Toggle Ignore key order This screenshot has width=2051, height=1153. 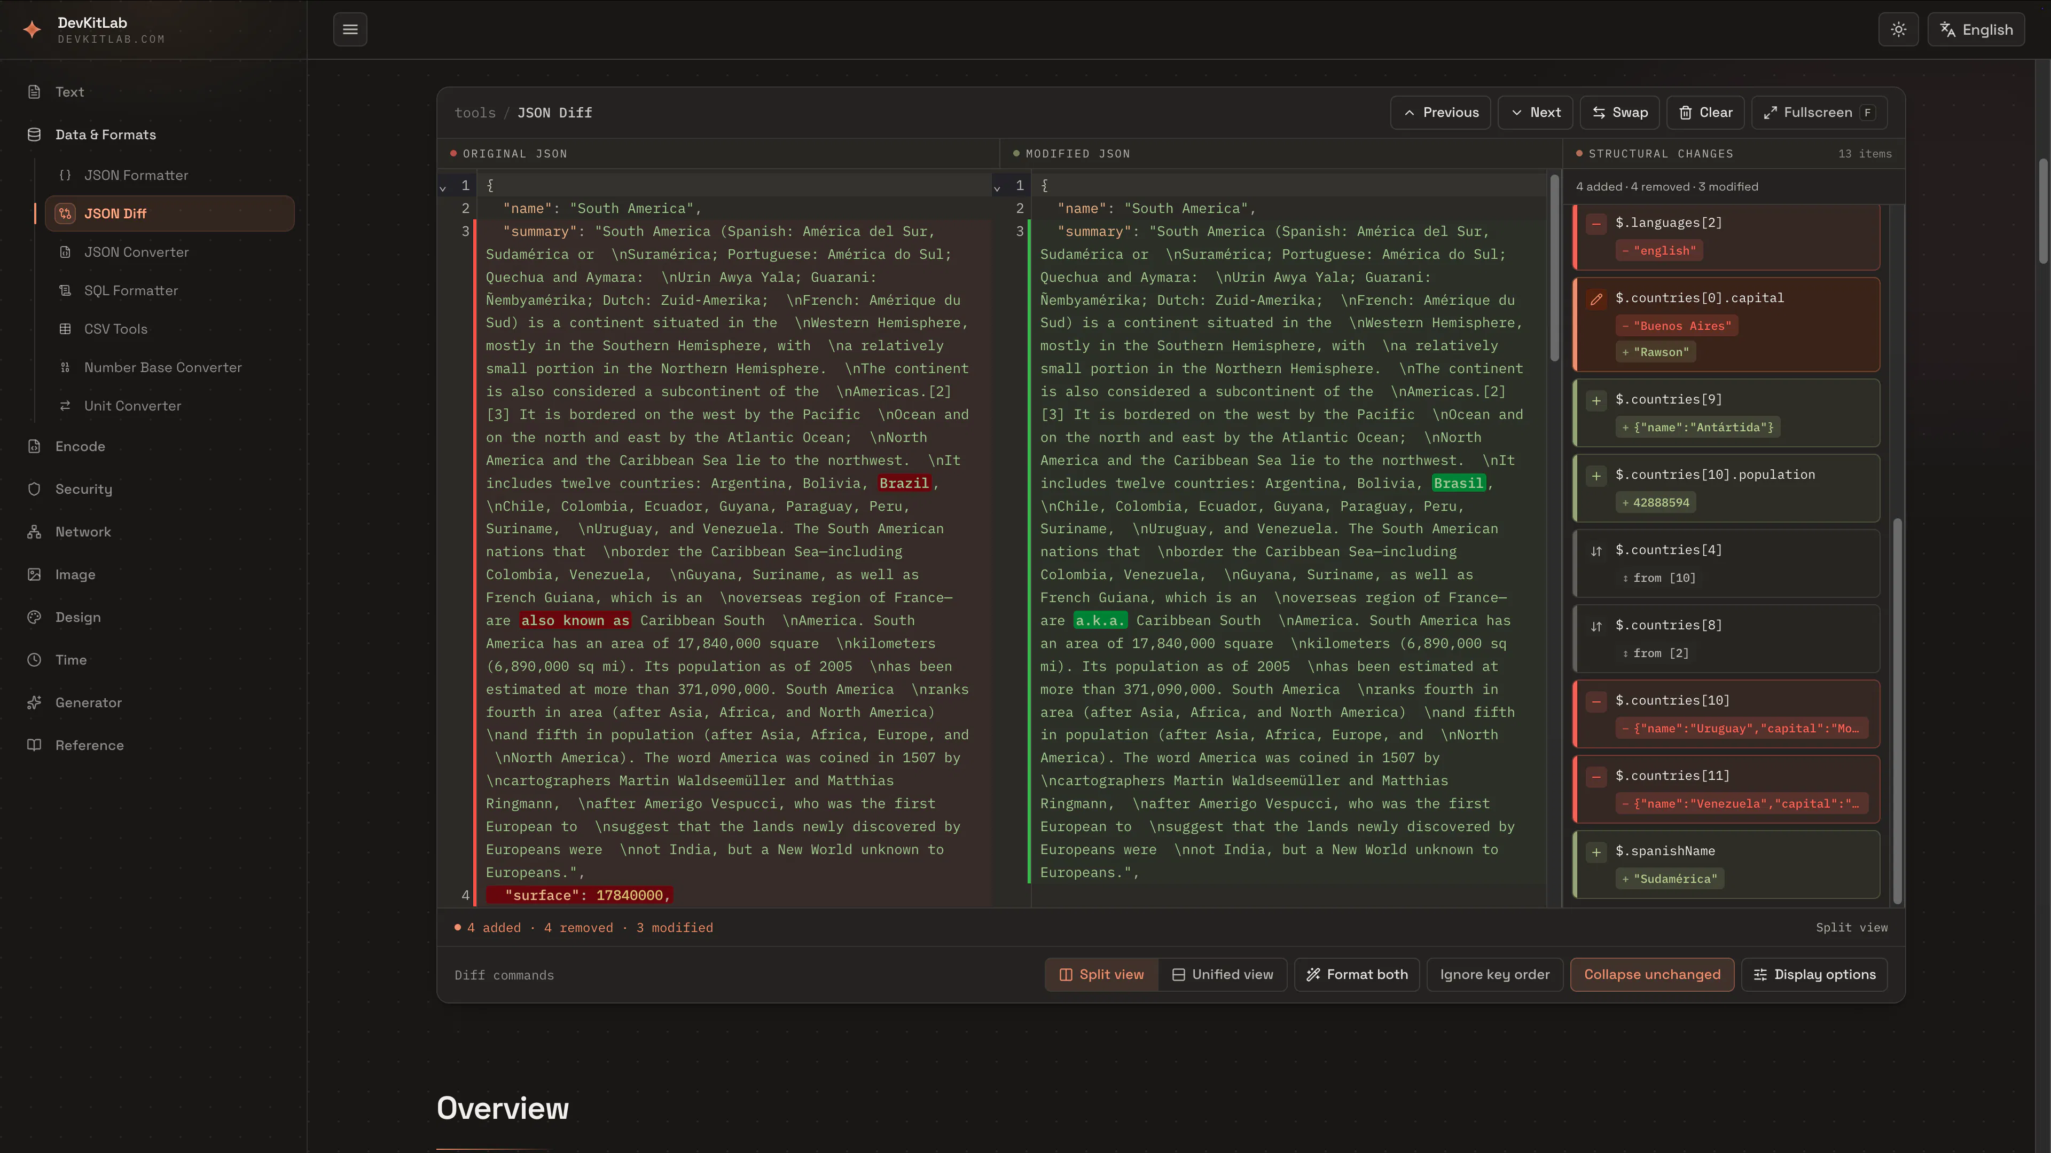click(x=1494, y=975)
